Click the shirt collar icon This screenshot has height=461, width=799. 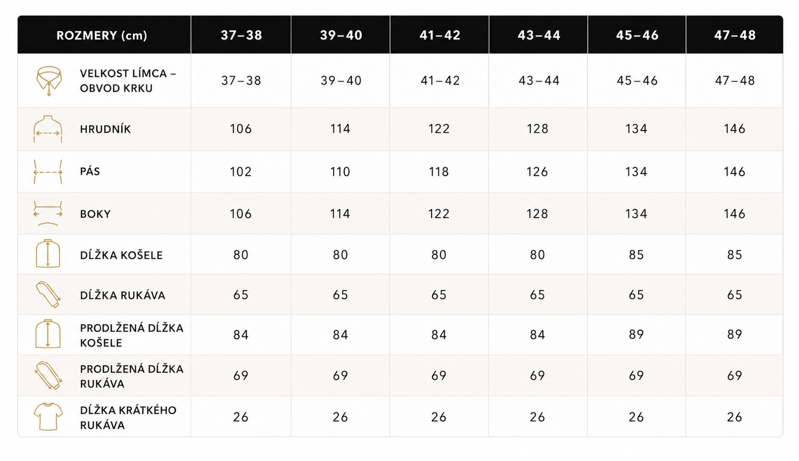point(48,81)
